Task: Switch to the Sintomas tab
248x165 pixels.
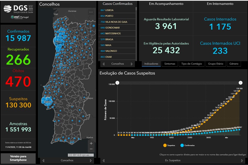Action: click(170, 64)
